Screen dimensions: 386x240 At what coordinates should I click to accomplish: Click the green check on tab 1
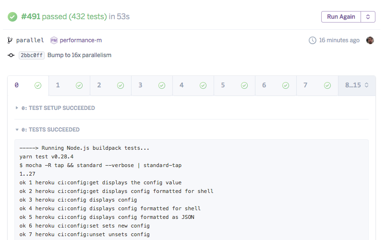click(x=79, y=85)
